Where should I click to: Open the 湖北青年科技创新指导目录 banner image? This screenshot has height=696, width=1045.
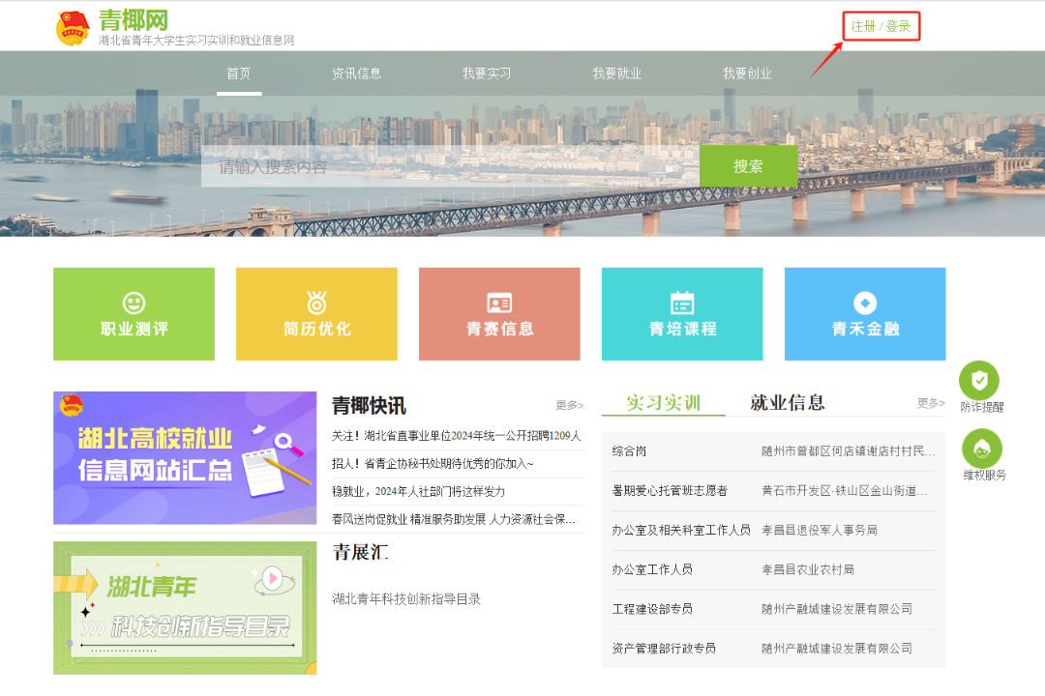click(x=185, y=608)
